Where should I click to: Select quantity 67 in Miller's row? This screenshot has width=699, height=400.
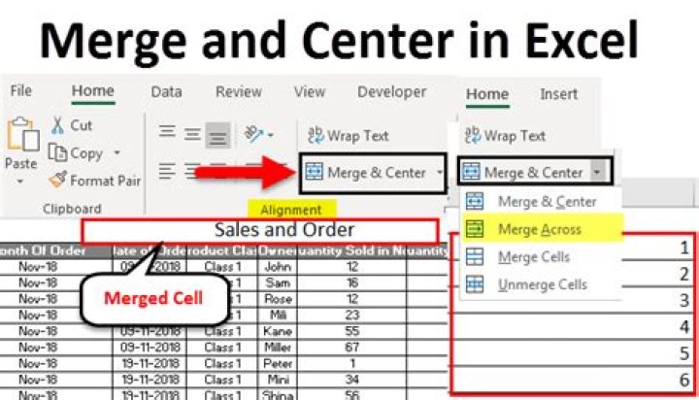(x=351, y=348)
